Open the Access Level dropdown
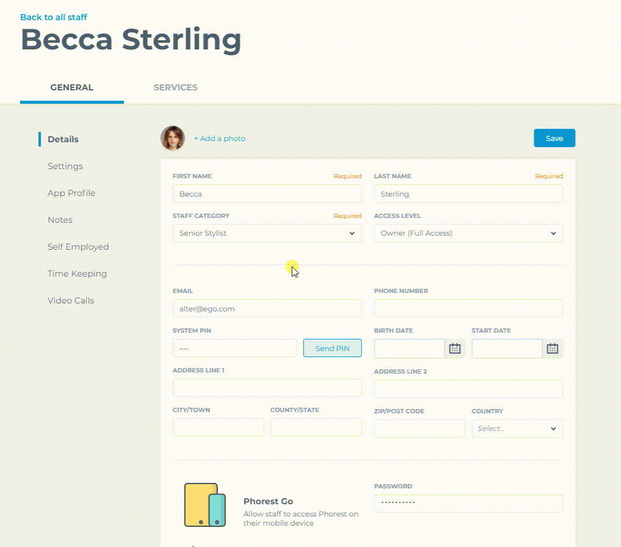 click(x=468, y=233)
